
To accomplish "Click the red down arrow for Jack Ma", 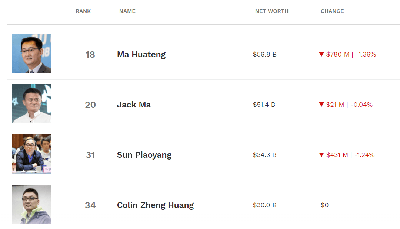I will coord(321,105).
